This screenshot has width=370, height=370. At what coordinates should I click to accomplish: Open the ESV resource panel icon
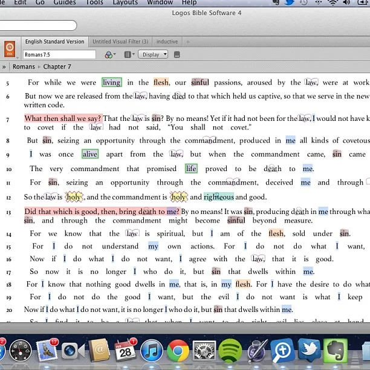tap(10, 48)
